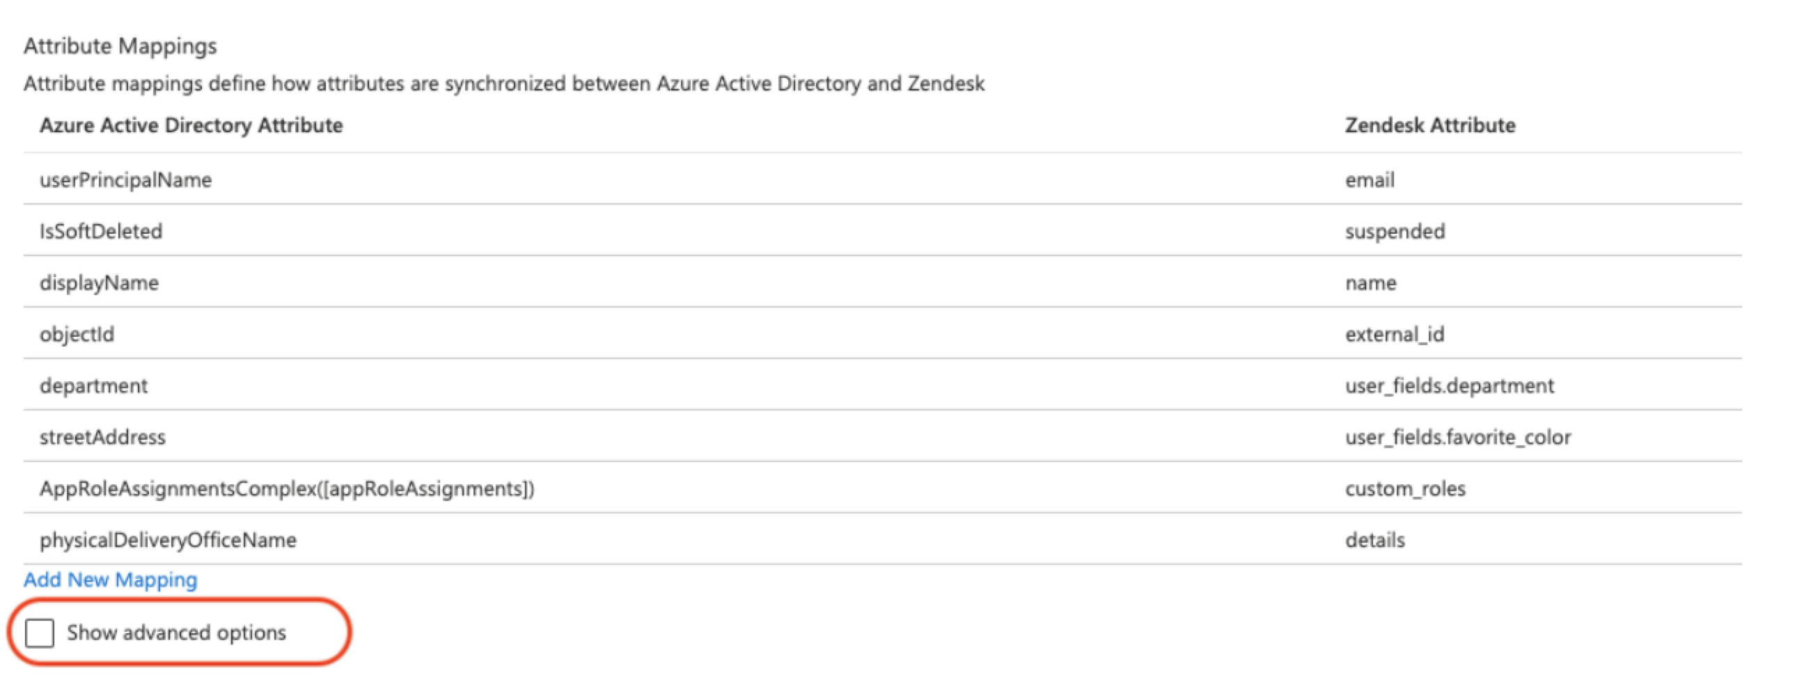
Task: Open the objectId attribute mapping
Action: 77,334
